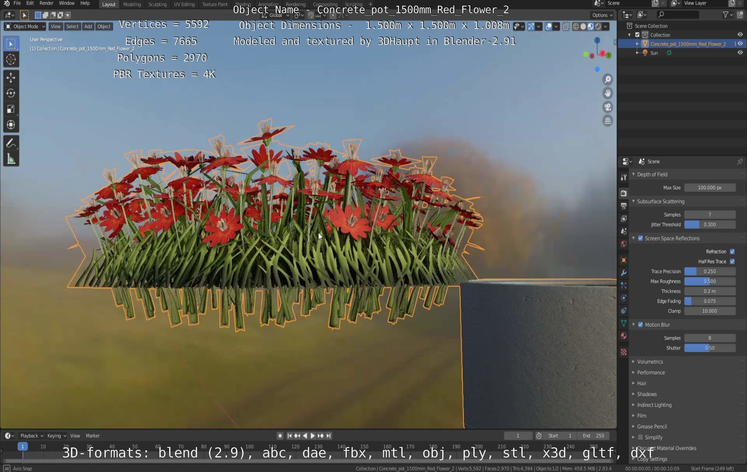The height and width of the screenshot is (472, 747).
Task: Select wireframe viewport shading
Action: [x=575, y=27]
